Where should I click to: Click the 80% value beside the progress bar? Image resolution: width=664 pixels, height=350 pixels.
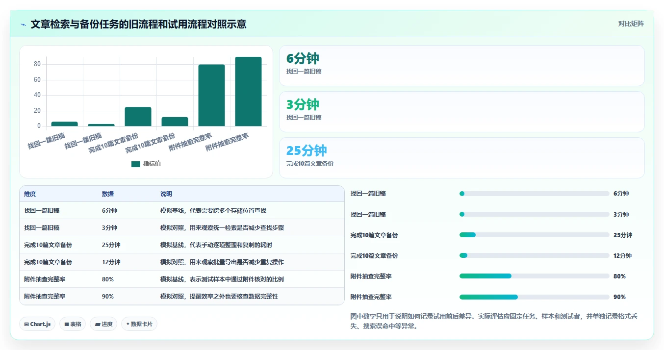coord(619,276)
